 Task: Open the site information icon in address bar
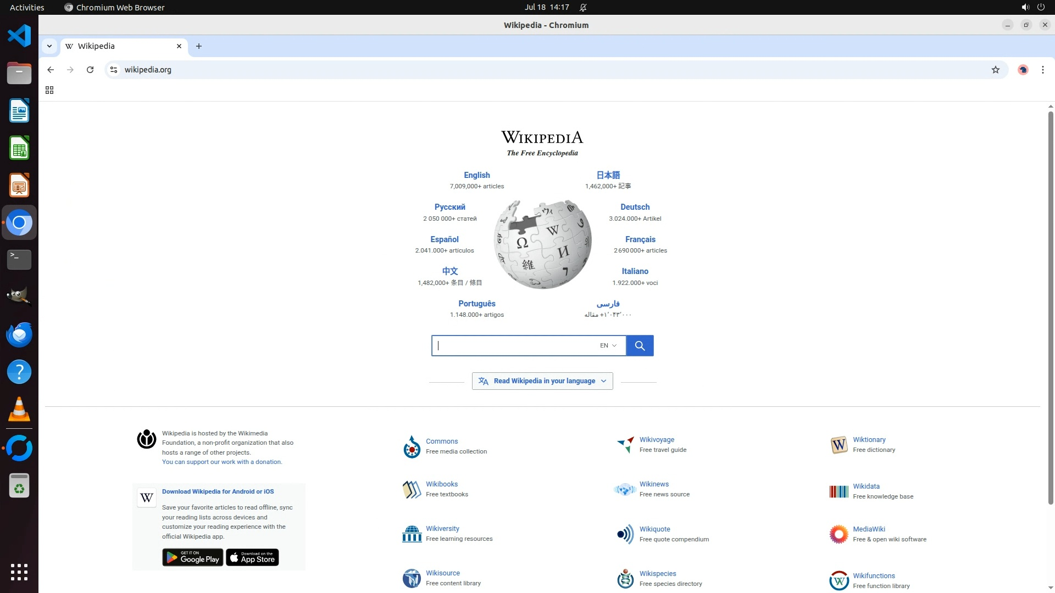click(x=114, y=70)
